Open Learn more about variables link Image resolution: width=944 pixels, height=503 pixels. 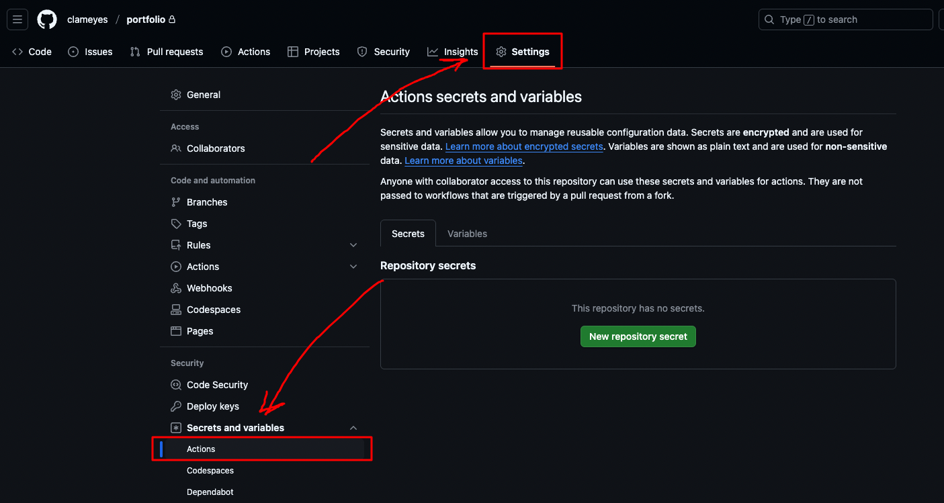[x=464, y=161]
